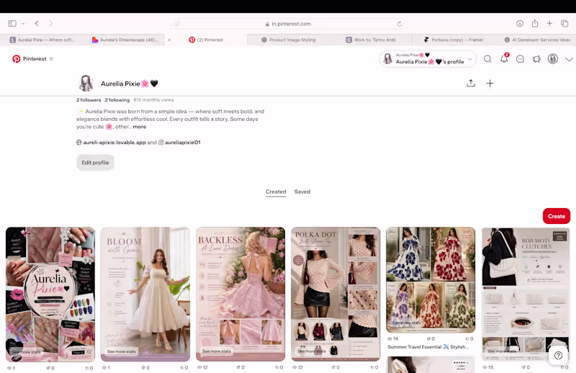Open sidebar options dropdown arrow

click(23, 24)
